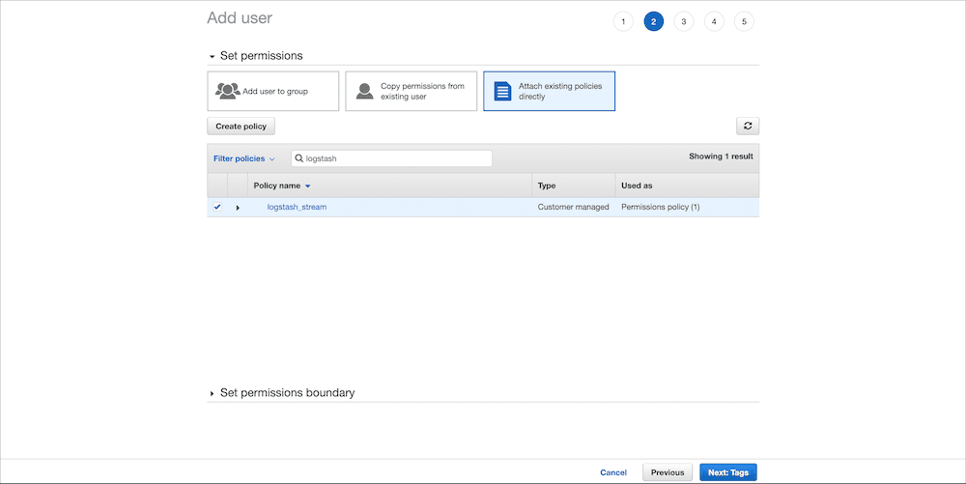This screenshot has height=484, width=966.
Task: Focus the policy search field containing logstash
Action: coord(392,158)
